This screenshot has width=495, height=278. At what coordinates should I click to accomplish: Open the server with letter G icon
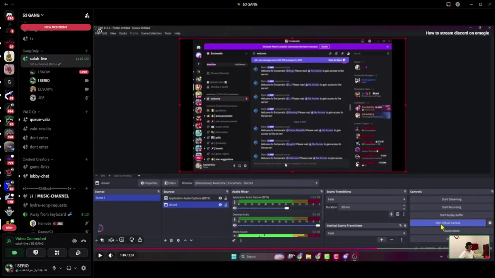pos(9,82)
